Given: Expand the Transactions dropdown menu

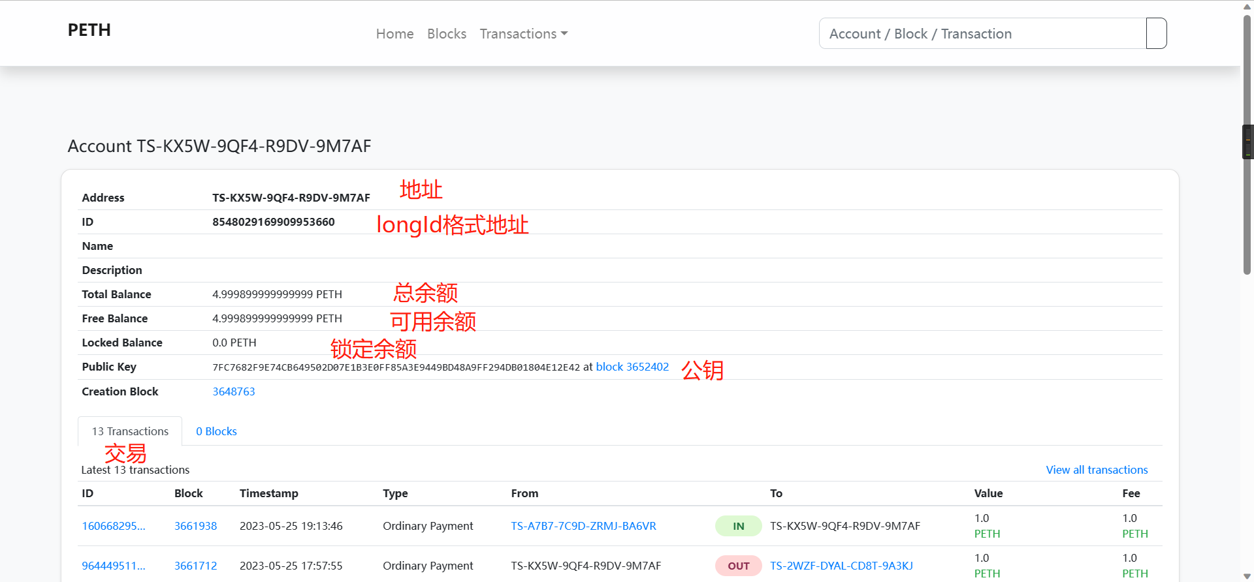Looking at the screenshot, I should (523, 34).
